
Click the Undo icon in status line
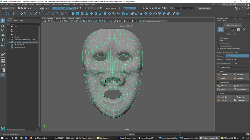click(x=28, y=8)
